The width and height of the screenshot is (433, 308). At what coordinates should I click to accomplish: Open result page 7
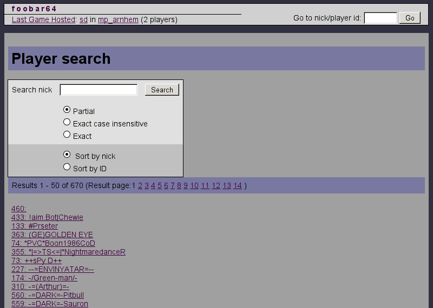pyautogui.click(x=173, y=186)
